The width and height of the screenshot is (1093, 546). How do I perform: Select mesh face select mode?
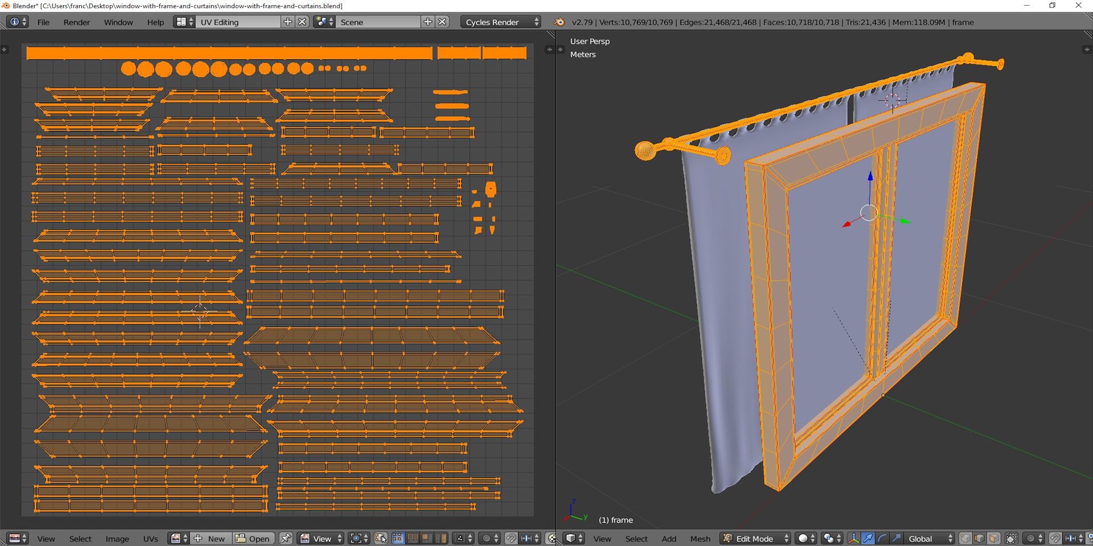[994, 539]
